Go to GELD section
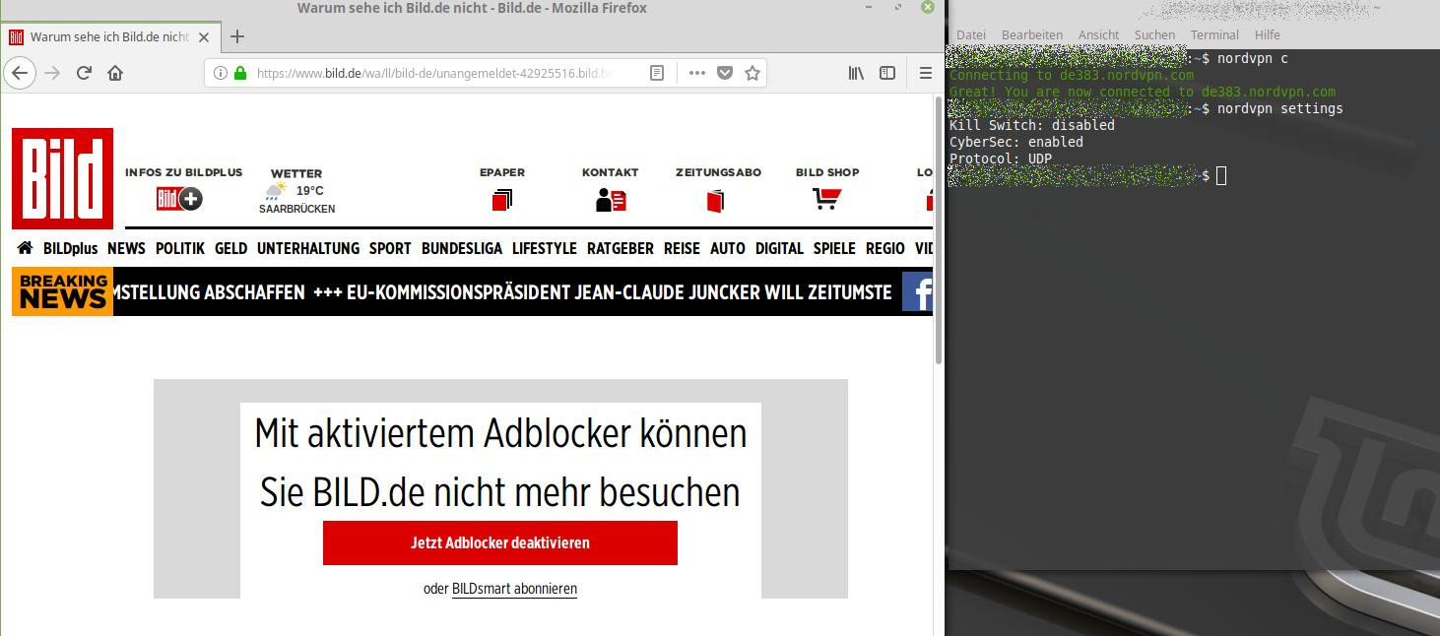Viewport: 1440px width, 636px height. [x=231, y=248]
